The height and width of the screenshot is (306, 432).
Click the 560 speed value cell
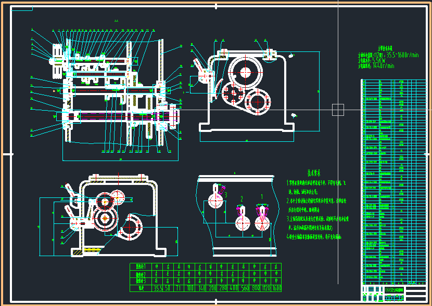tap(243, 288)
